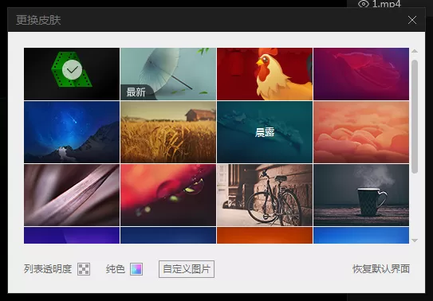Viewport: 433px width, 301px height.
Task: Select the mauve leaf texture skin
Action: coord(72,195)
